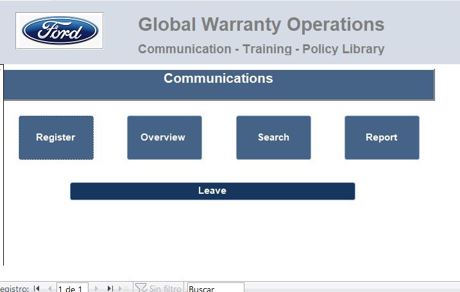
Task: Open the Register section
Action: point(56,137)
